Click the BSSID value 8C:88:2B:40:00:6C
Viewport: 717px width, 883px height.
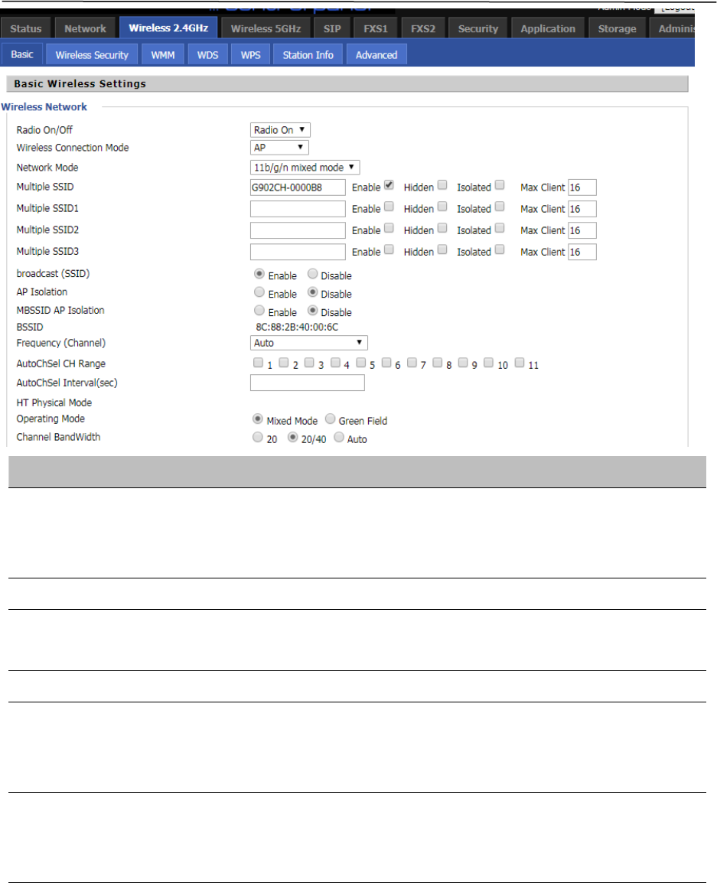point(297,327)
